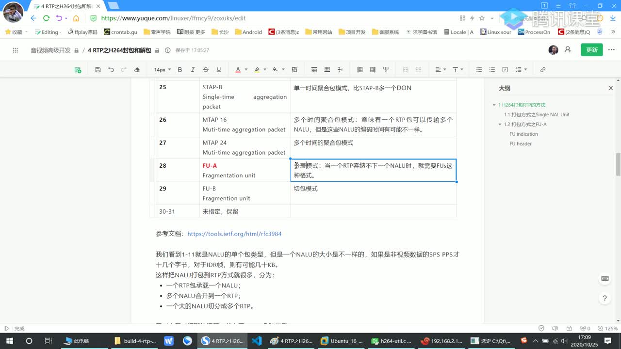Image resolution: width=621 pixels, height=349 pixels.
Task: Open the cell fill color dropdown arrow
Action: 283,70
